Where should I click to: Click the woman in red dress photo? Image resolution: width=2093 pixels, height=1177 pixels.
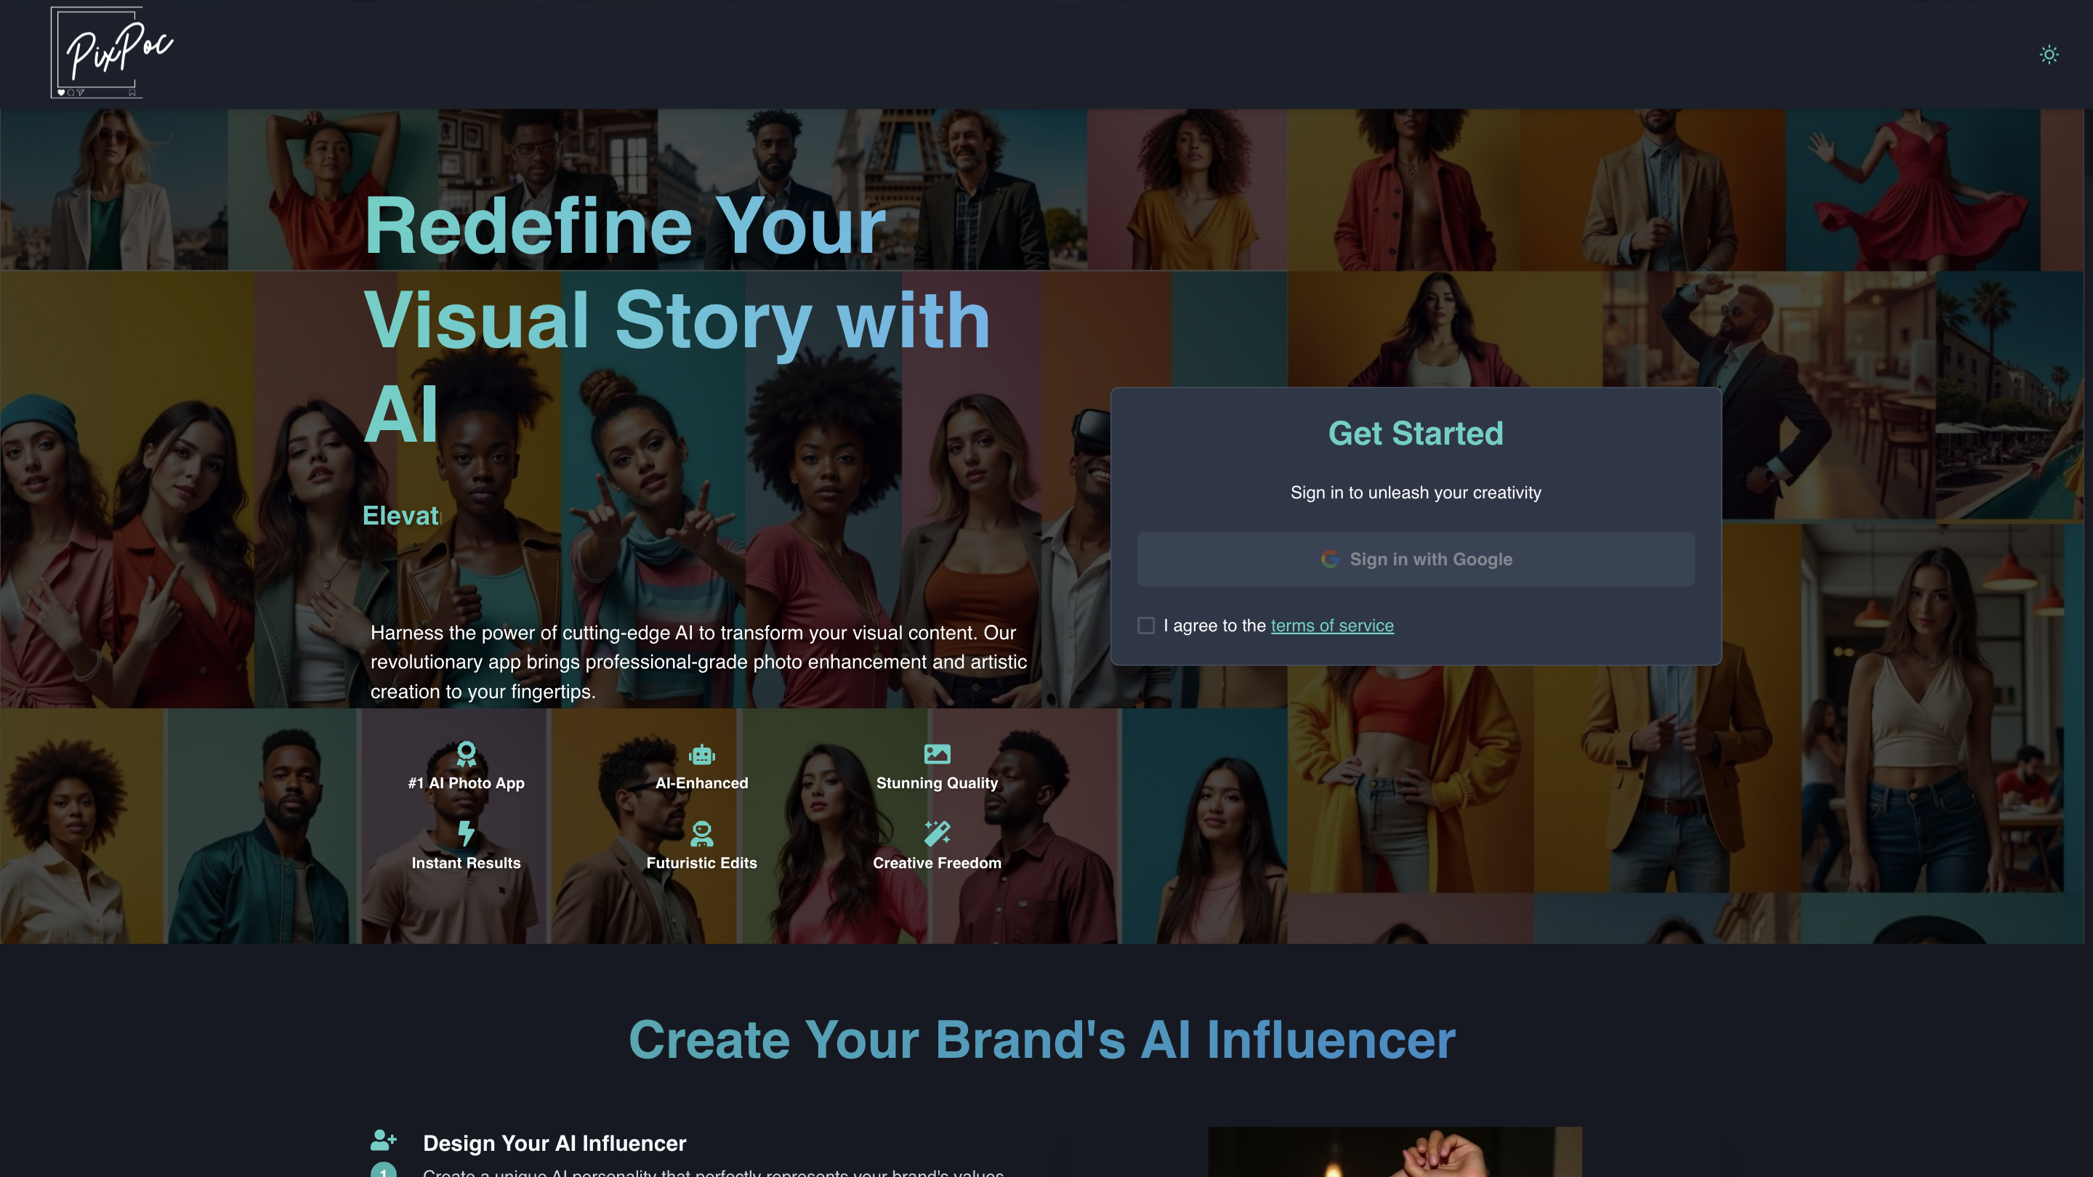click(x=1913, y=190)
